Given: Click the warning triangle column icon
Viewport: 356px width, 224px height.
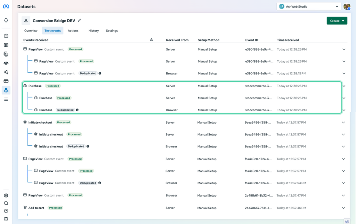Looking at the screenshot, I should [152, 39].
